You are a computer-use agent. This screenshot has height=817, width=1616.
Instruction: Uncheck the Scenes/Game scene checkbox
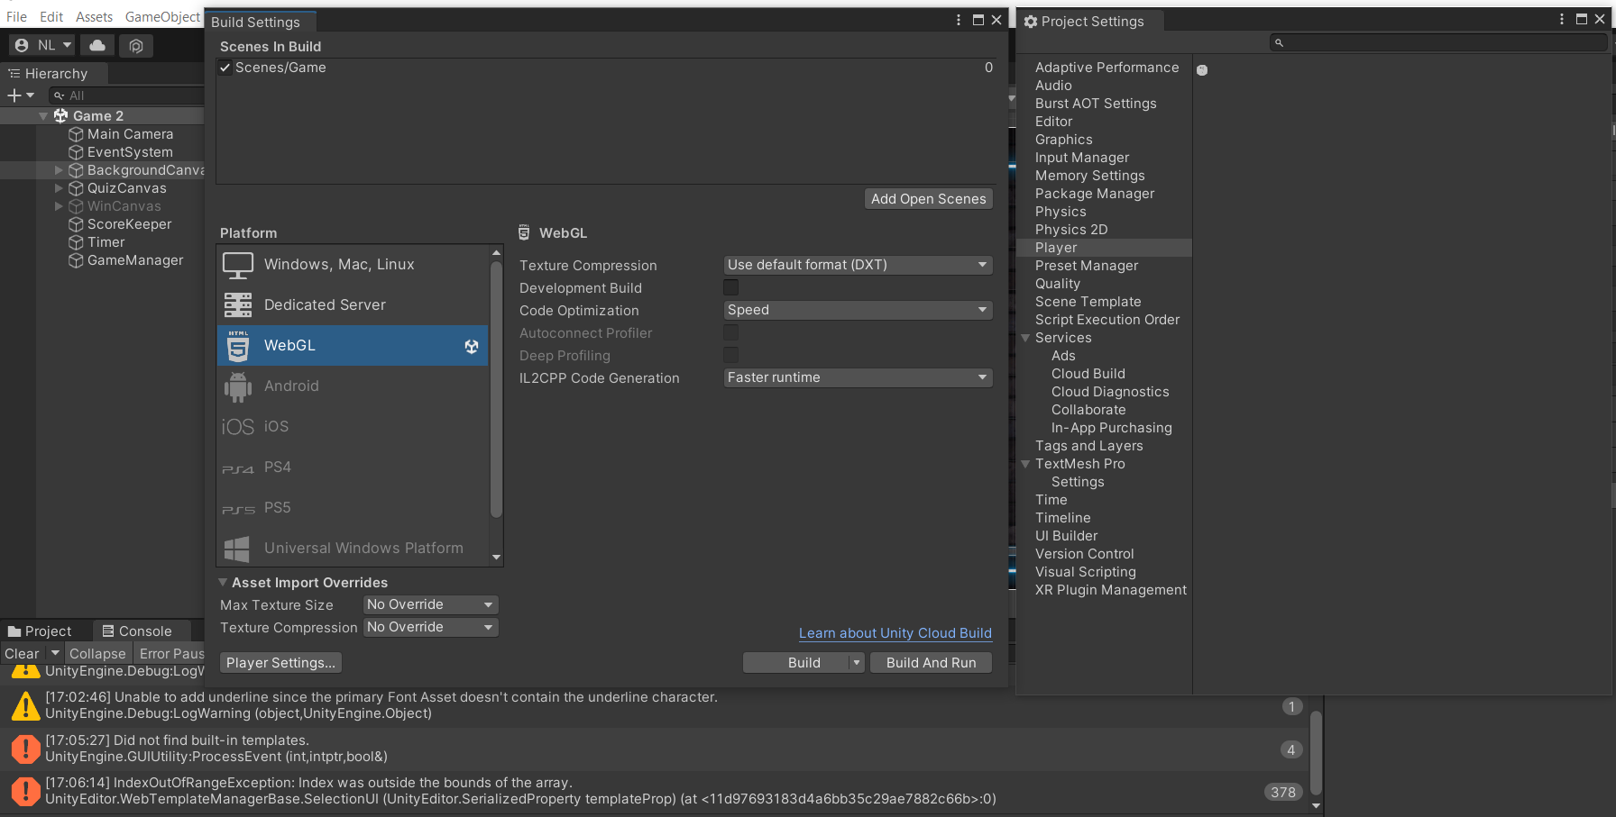click(x=225, y=68)
